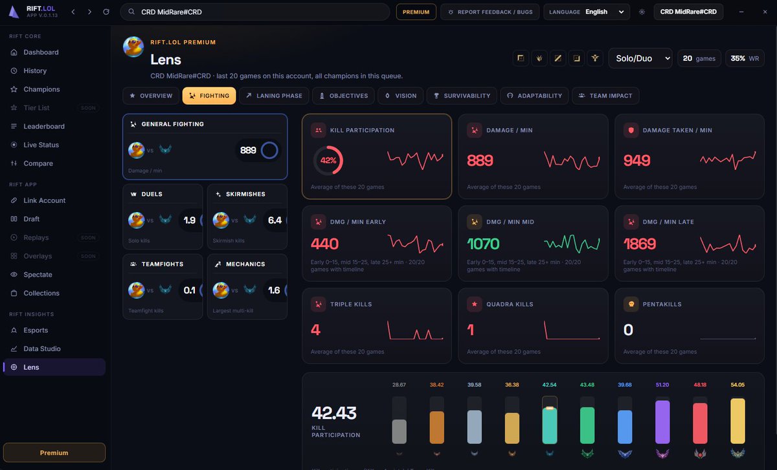This screenshot has height=470, width=777.
Task: Select the Pentakills card
Action: [x=690, y=326]
